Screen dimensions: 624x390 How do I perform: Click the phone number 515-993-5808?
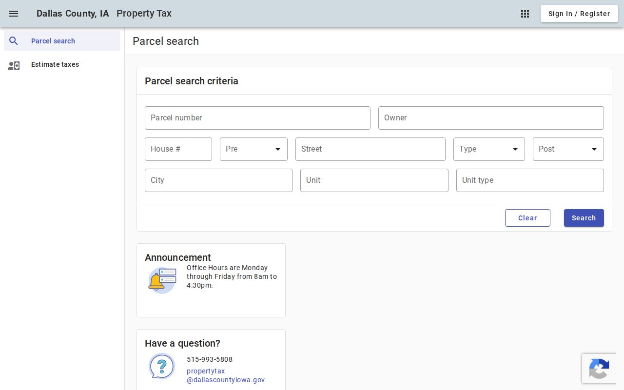pyautogui.click(x=210, y=359)
